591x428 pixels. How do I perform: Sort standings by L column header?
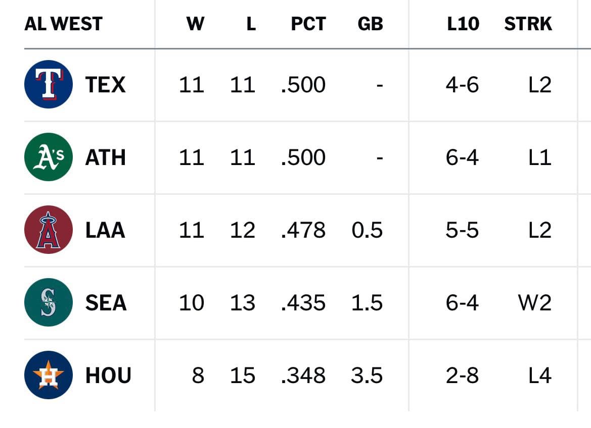[x=251, y=24]
